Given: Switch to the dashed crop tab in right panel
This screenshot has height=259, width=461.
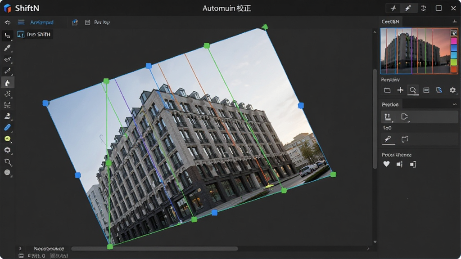Looking at the screenshot, I should pyautogui.click(x=405, y=139).
